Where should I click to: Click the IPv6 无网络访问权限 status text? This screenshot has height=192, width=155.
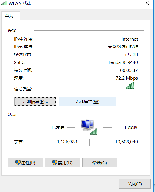click(x=123, y=47)
